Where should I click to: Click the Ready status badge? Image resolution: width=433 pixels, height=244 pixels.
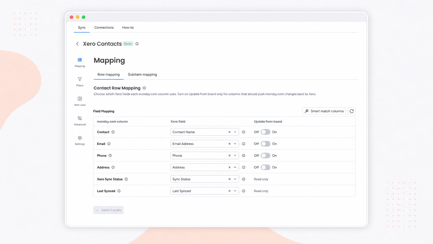click(x=128, y=44)
